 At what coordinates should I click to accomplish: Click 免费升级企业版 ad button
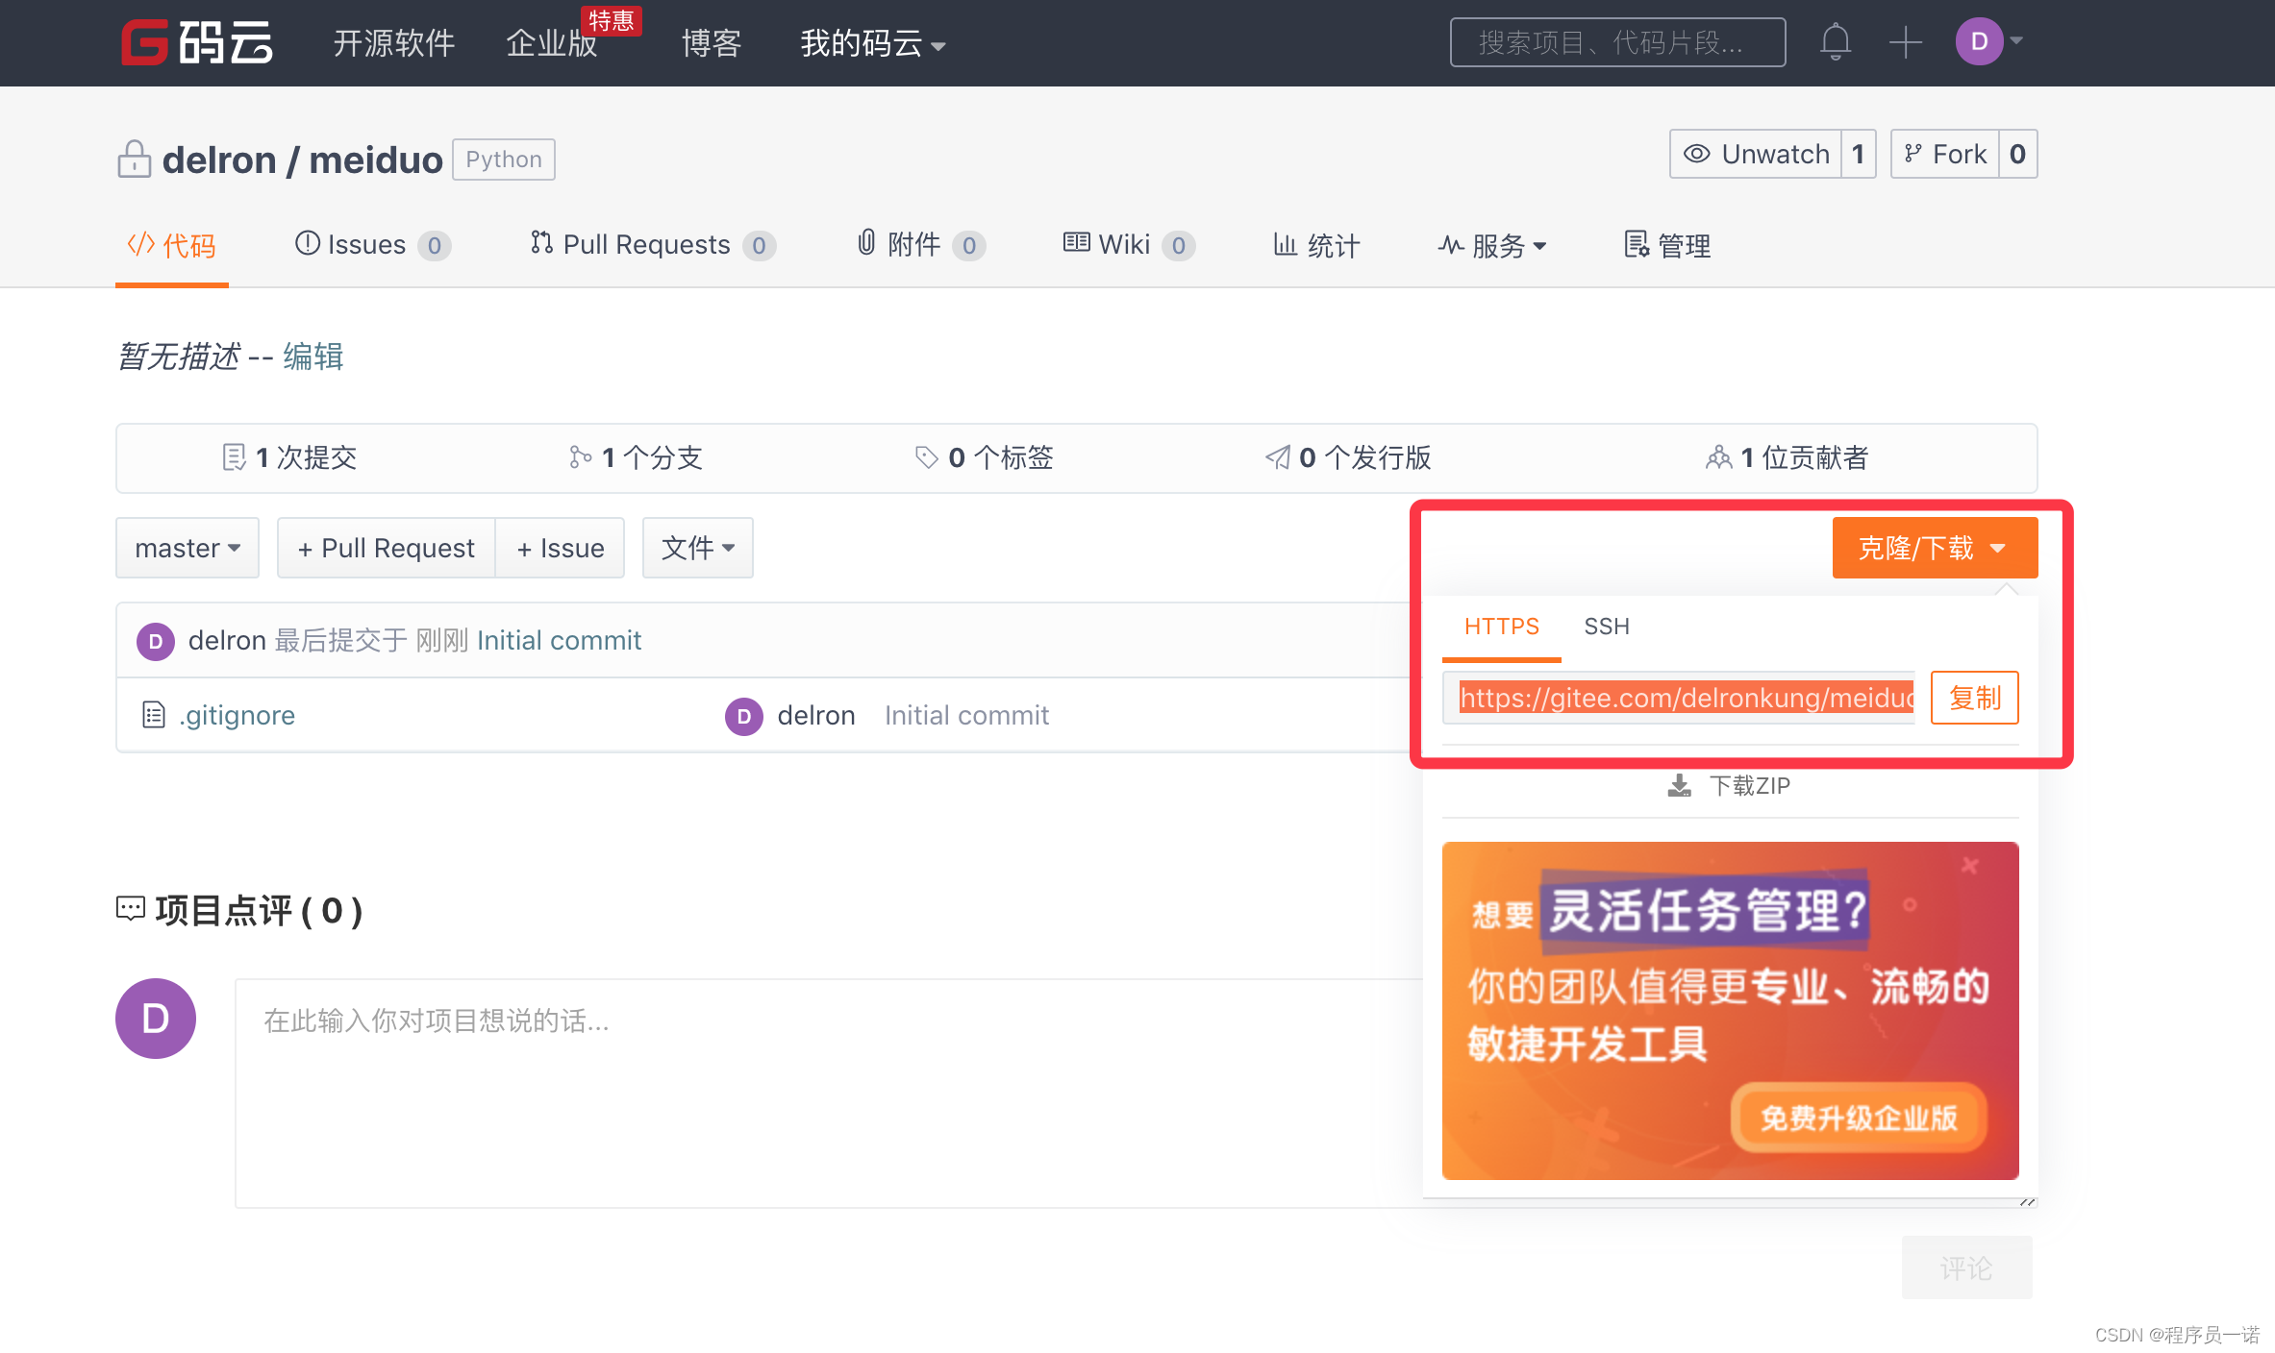[1859, 1118]
